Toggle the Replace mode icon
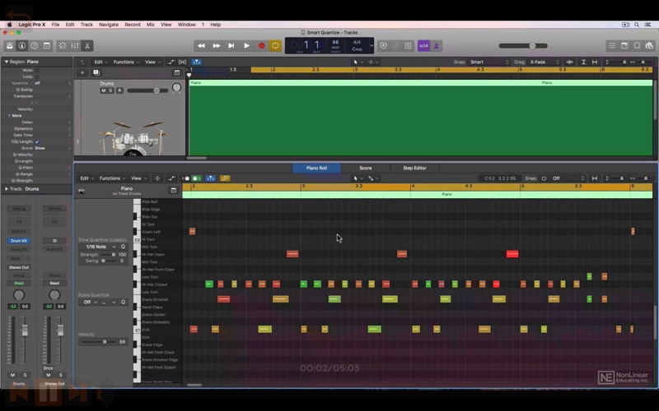This screenshot has width=659, height=411. [383, 46]
